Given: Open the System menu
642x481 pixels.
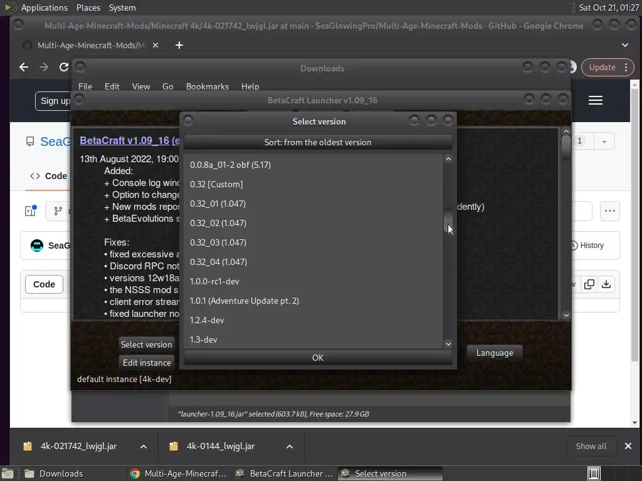Looking at the screenshot, I should coord(122,8).
